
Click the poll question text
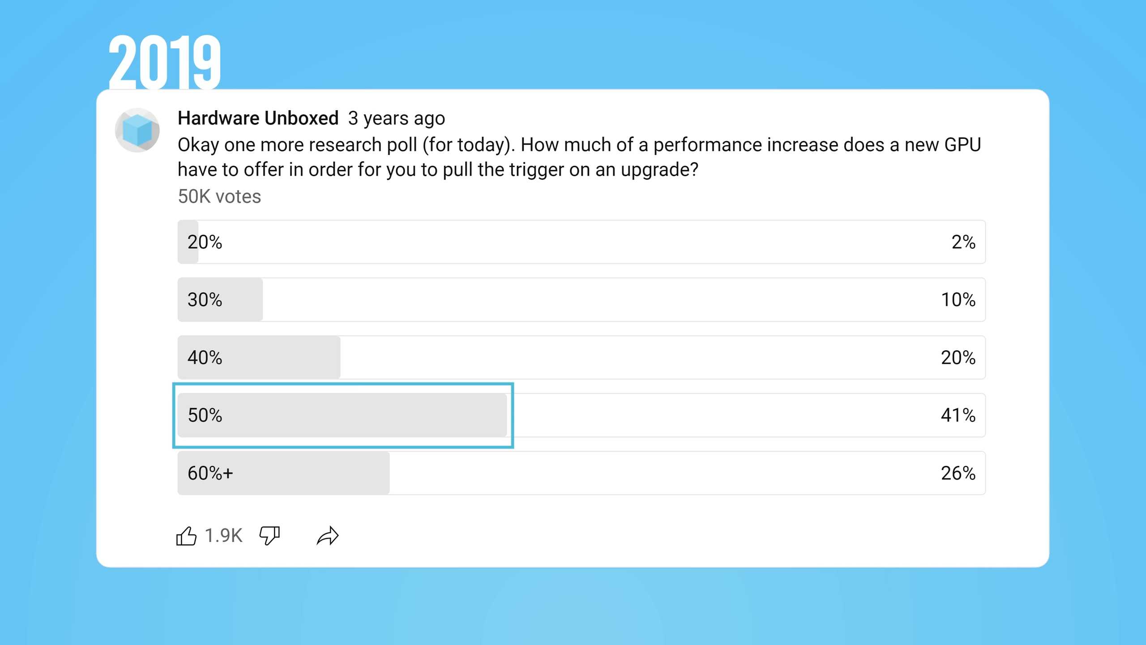point(579,157)
